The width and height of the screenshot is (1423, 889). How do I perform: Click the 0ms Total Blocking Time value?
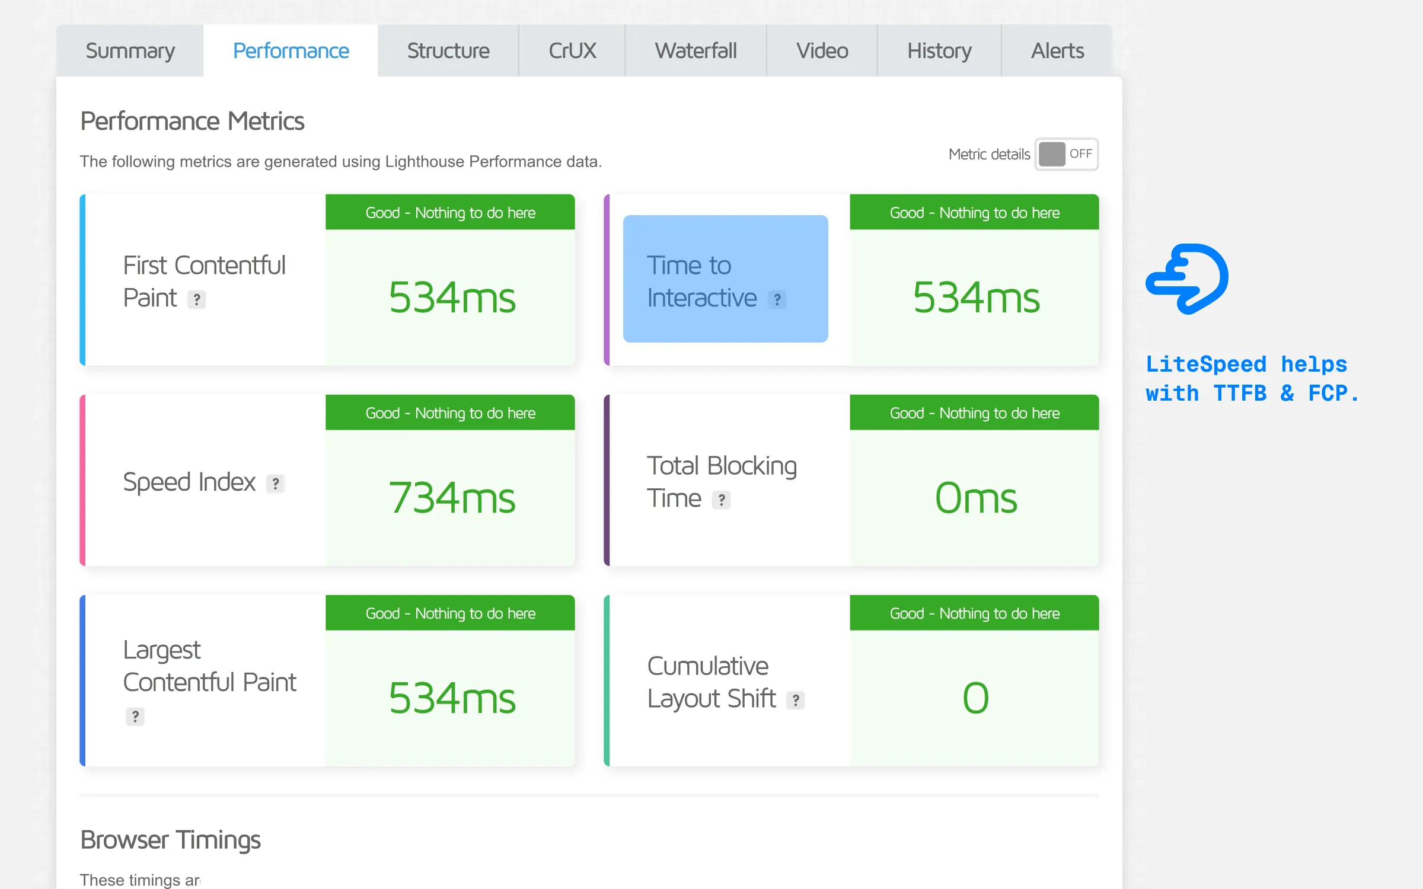[975, 498]
